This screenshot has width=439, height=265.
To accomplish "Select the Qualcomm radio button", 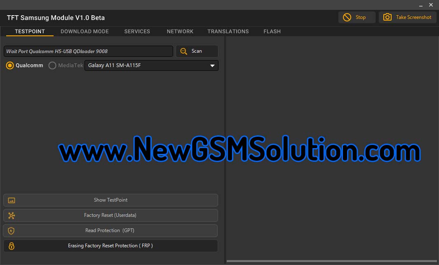I will point(10,65).
